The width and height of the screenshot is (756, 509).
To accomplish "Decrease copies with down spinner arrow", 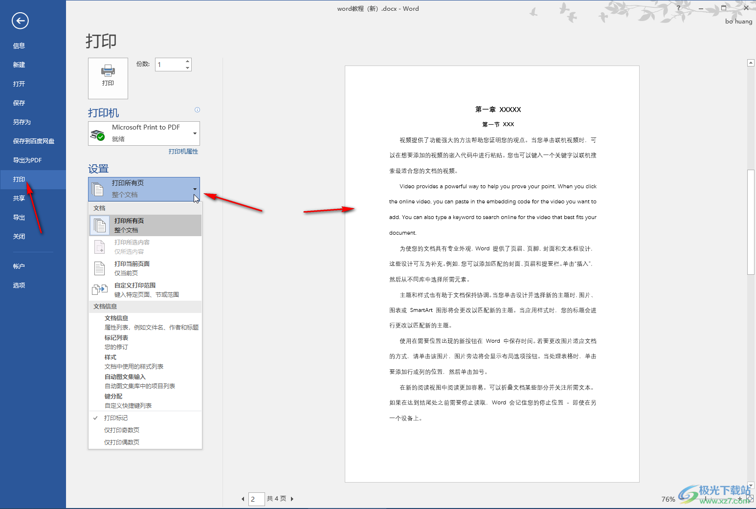I will pos(187,68).
